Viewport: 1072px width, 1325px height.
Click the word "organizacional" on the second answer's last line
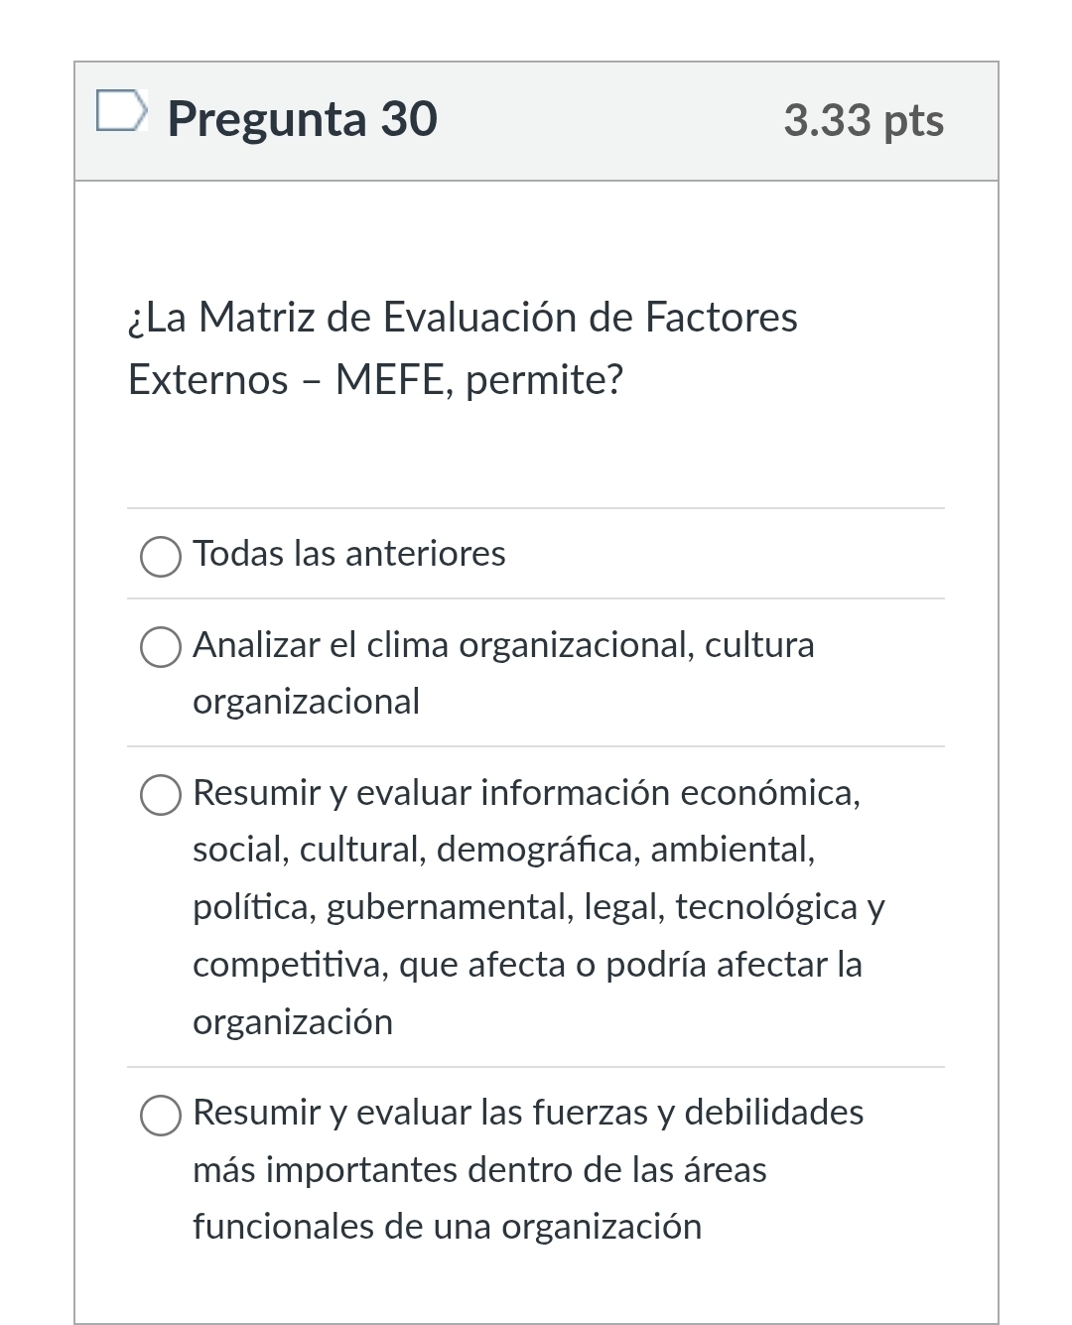pyautogui.click(x=306, y=702)
